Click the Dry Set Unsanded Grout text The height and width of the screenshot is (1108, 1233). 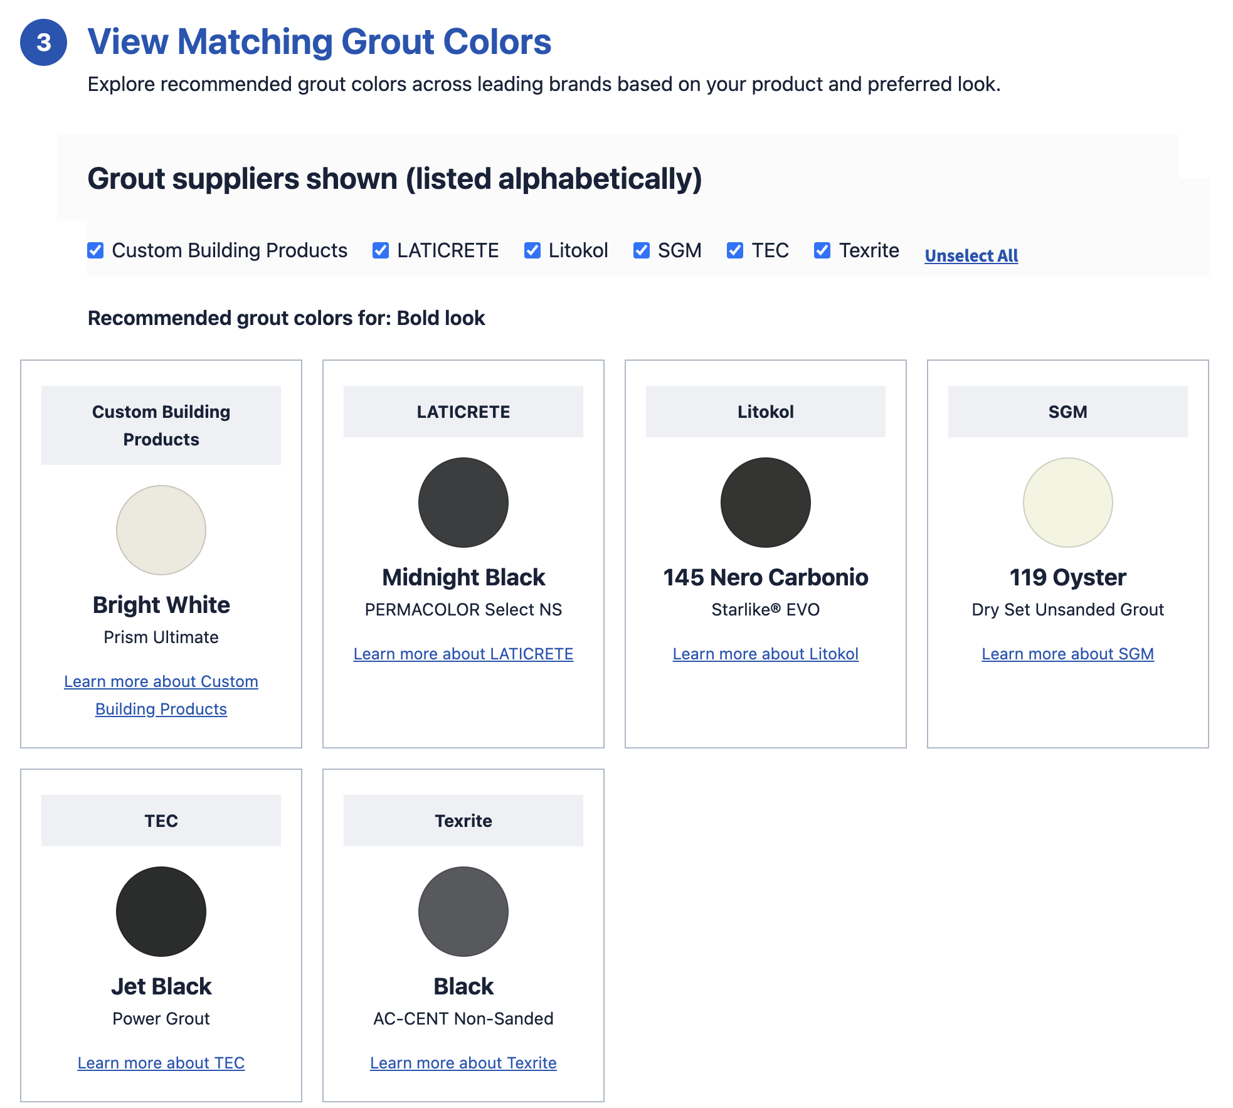[1068, 610]
